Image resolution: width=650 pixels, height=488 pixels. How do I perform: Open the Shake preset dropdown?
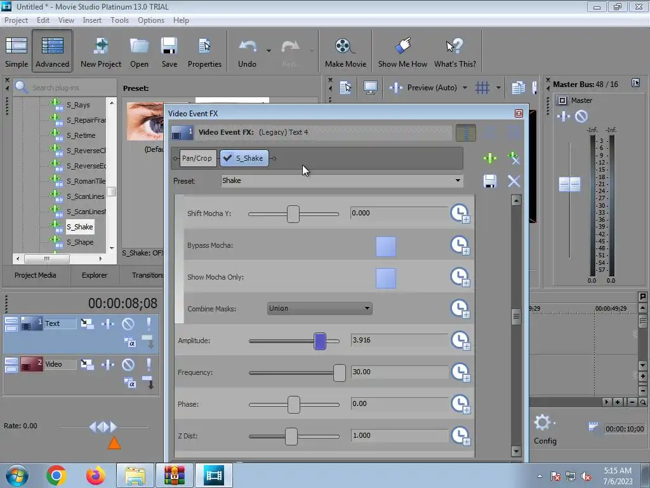click(x=458, y=180)
